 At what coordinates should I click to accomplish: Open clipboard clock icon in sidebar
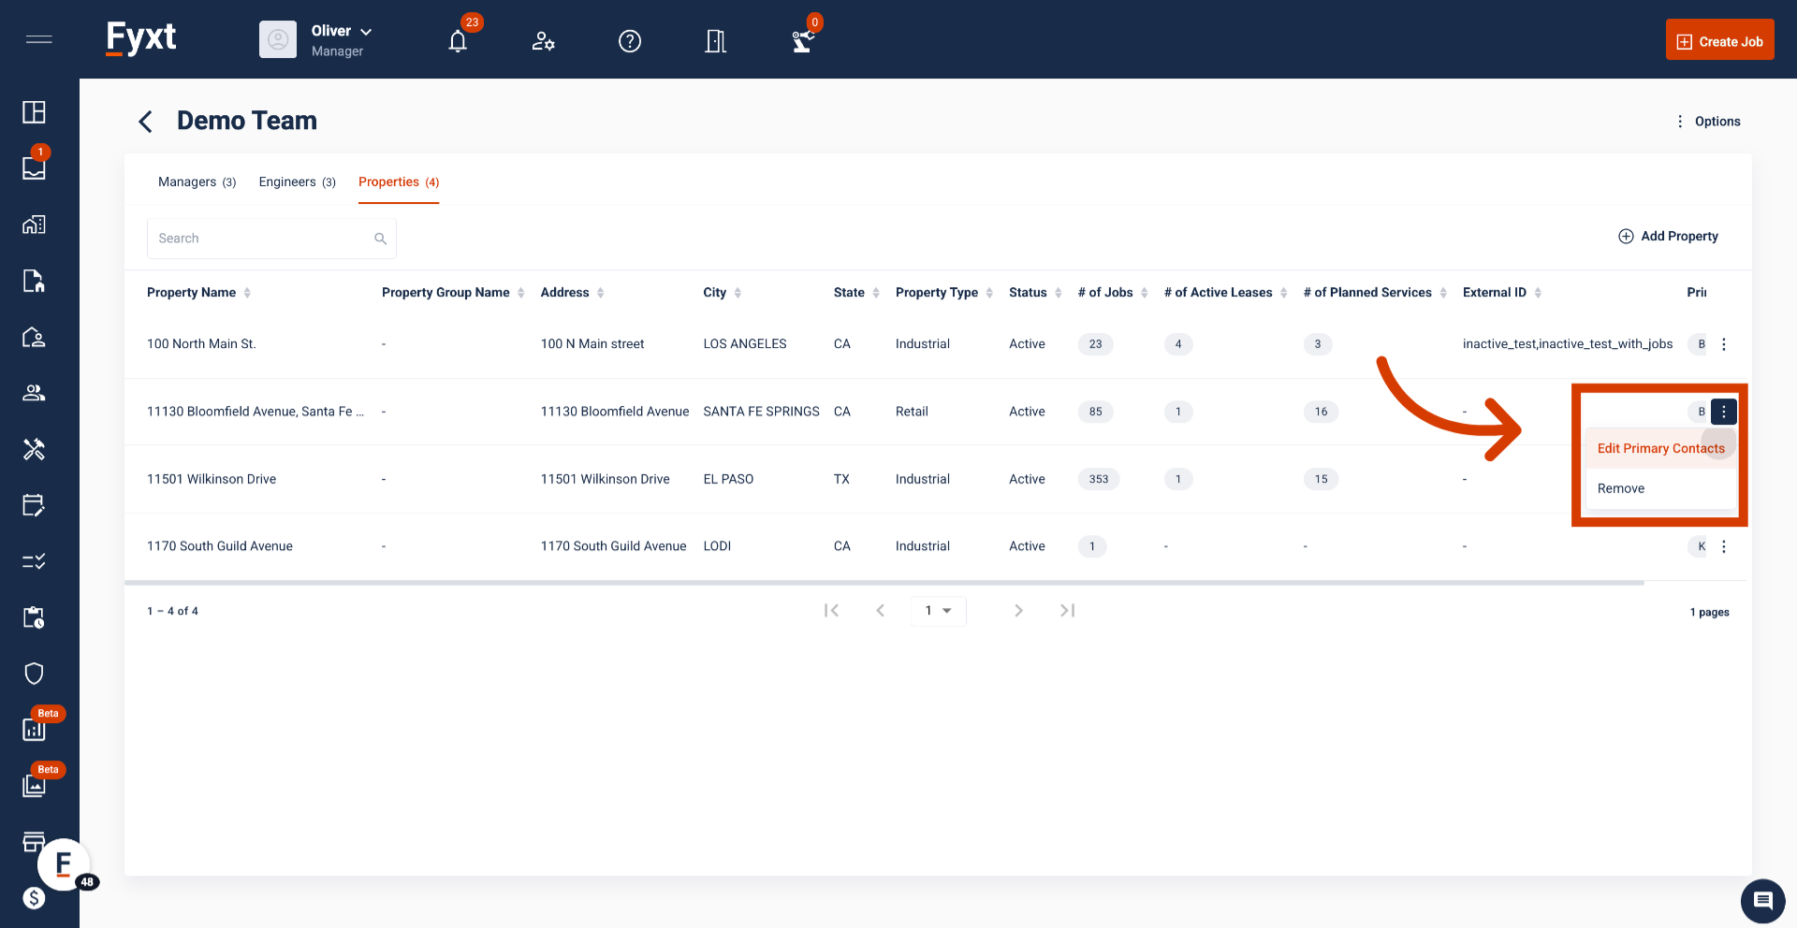[x=34, y=617]
